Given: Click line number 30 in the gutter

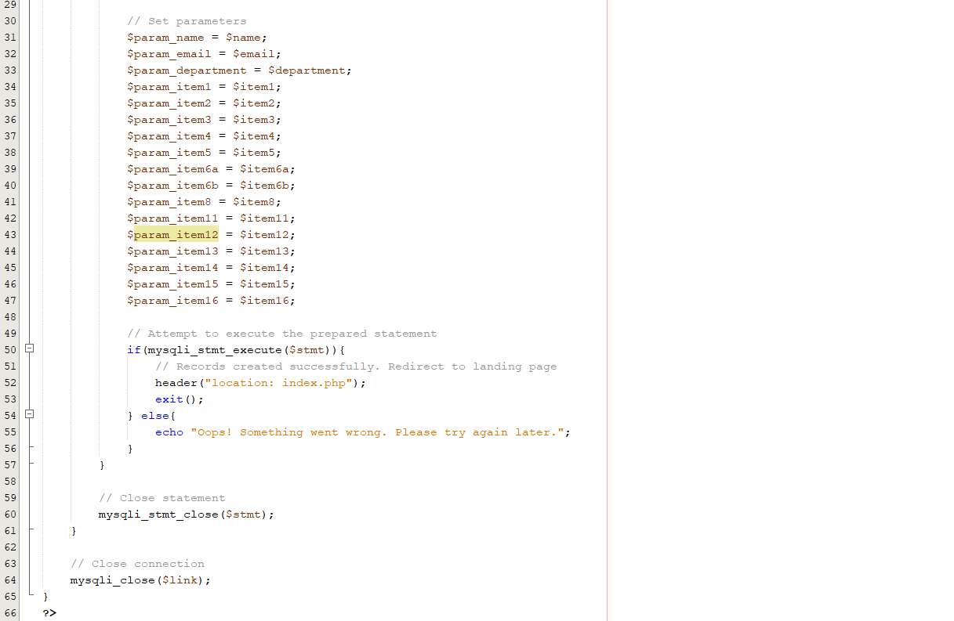Looking at the screenshot, I should [10, 20].
